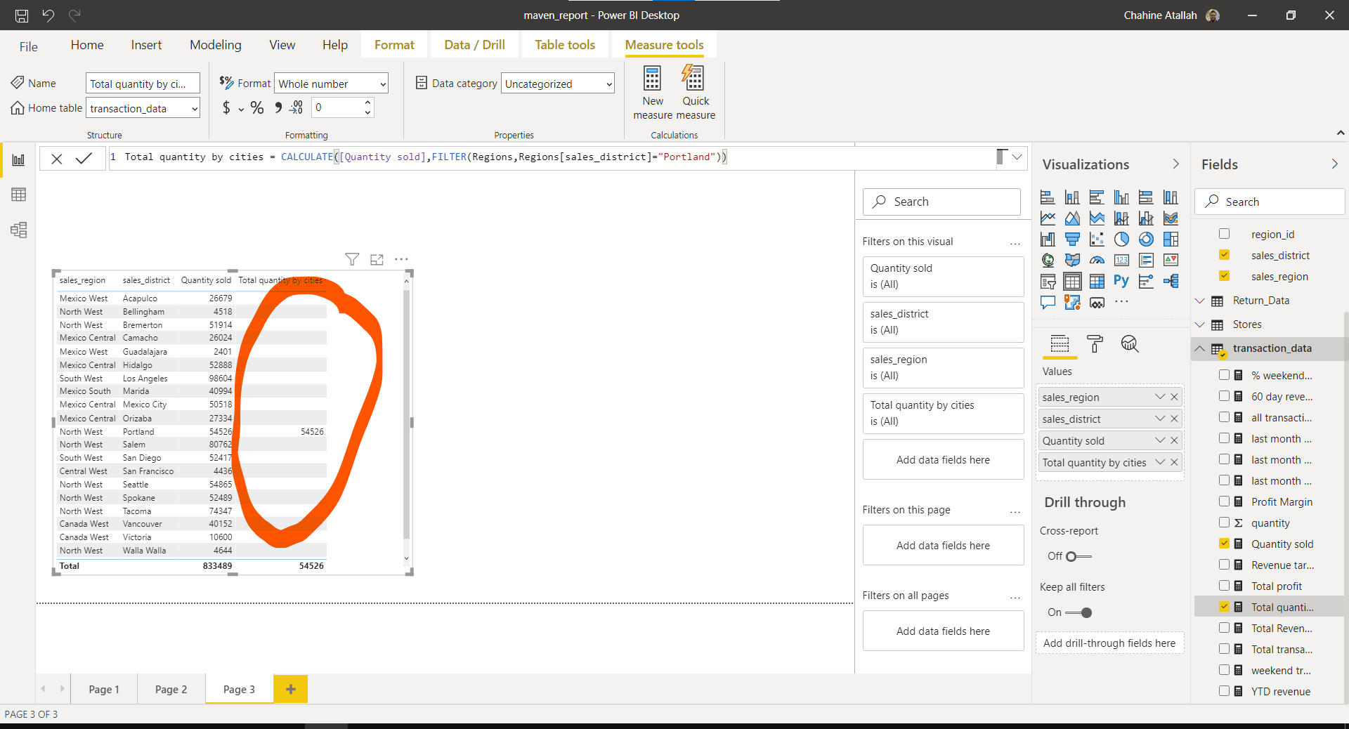This screenshot has height=729, width=1349.
Task: Open the Table tools ribbon tab
Action: [565, 45]
